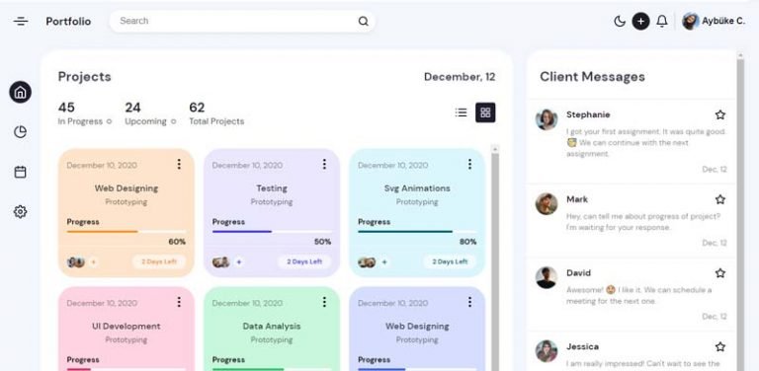Click participant avatars on orange Web Designing card

(x=75, y=261)
